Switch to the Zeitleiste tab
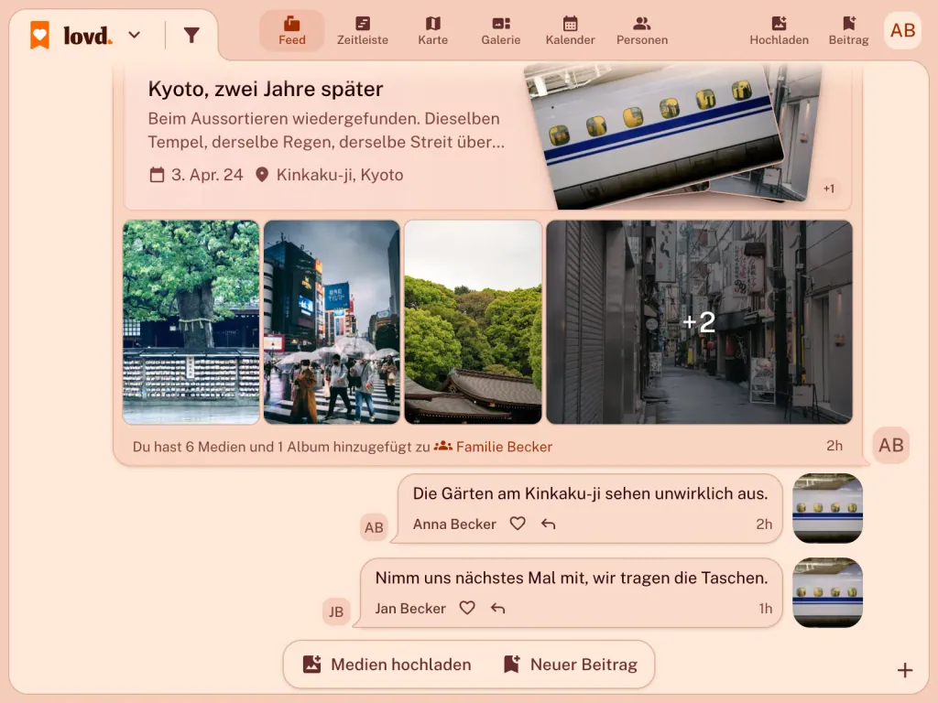Screen dimensions: 938x703 [363, 31]
